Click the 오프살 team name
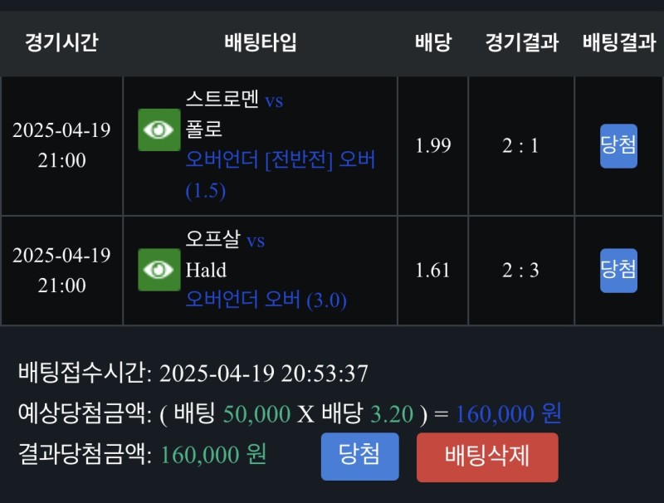The image size is (664, 503). click(213, 241)
